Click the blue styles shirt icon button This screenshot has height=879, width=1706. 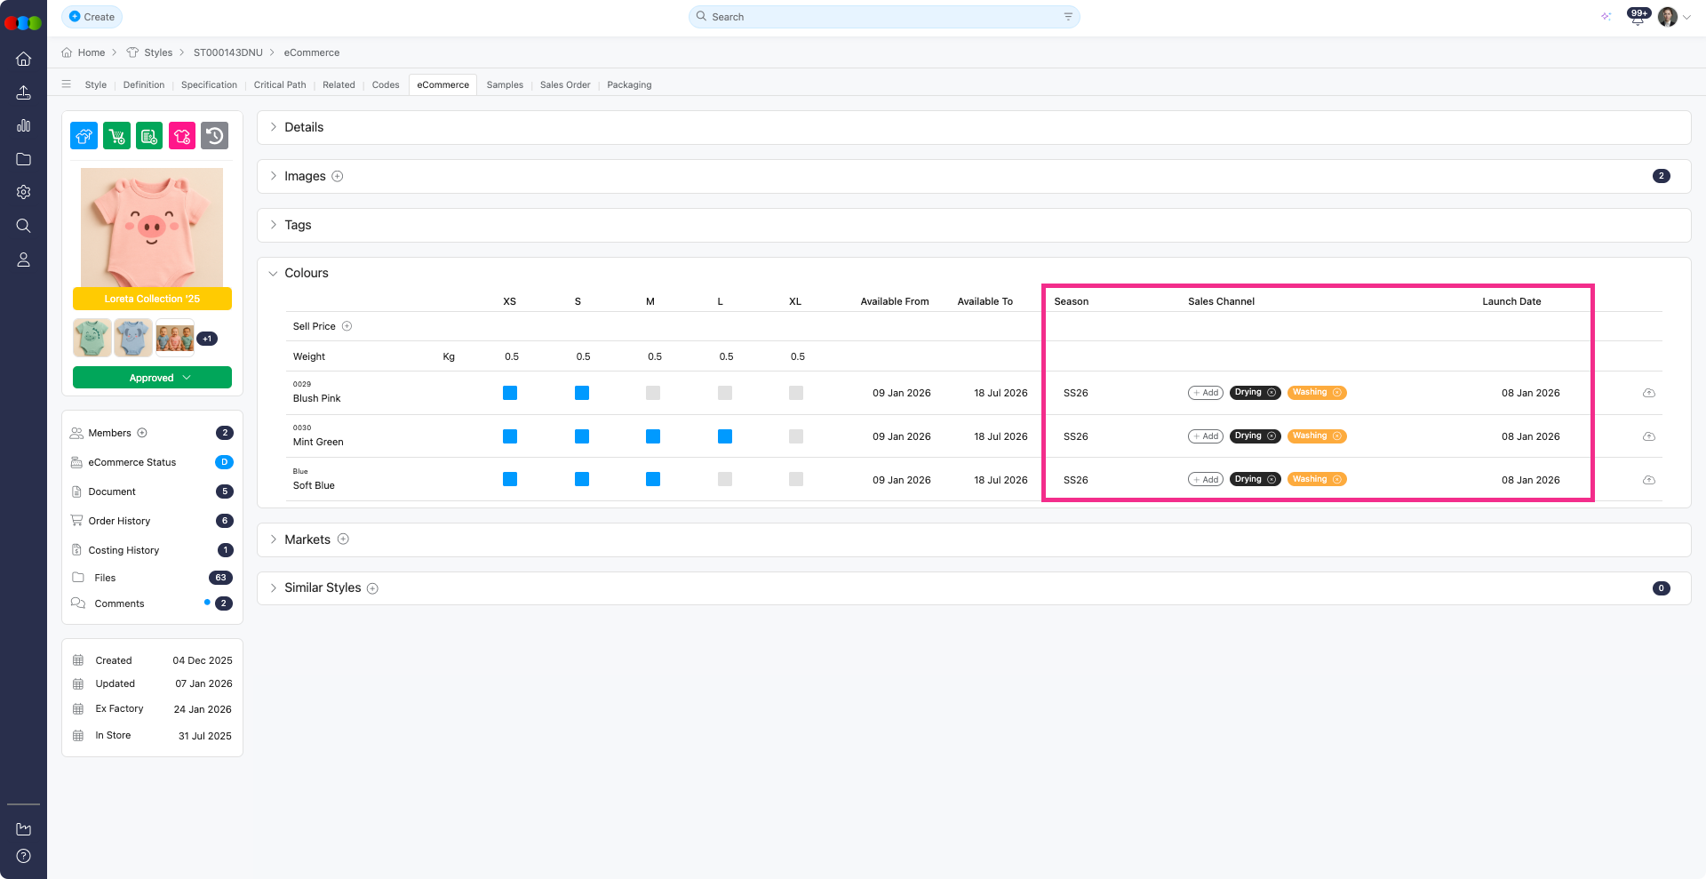[x=84, y=136]
